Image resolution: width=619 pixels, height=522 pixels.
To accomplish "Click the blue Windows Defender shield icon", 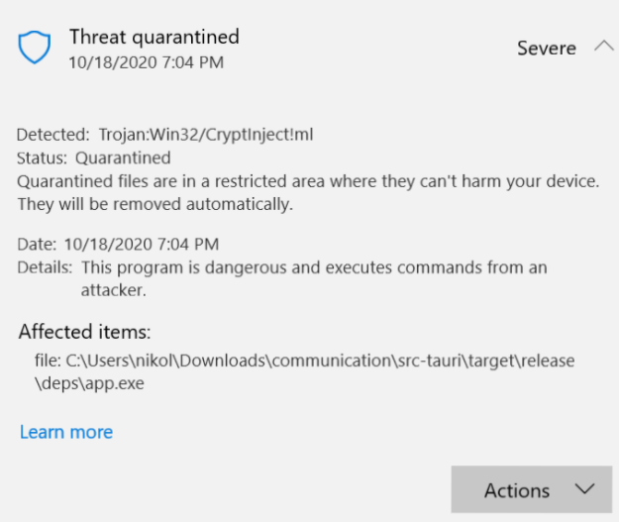I will point(35,47).
